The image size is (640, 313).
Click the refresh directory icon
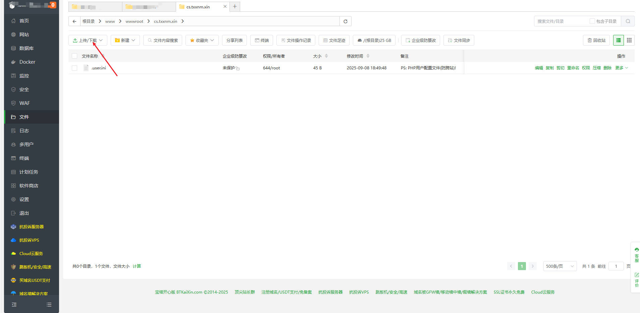coord(345,21)
